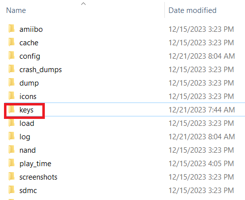Select the log folder name

pos(25,137)
